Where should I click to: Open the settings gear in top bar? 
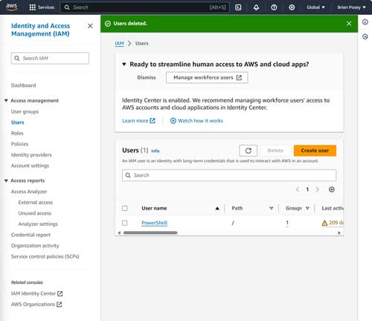[x=292, y=7]
